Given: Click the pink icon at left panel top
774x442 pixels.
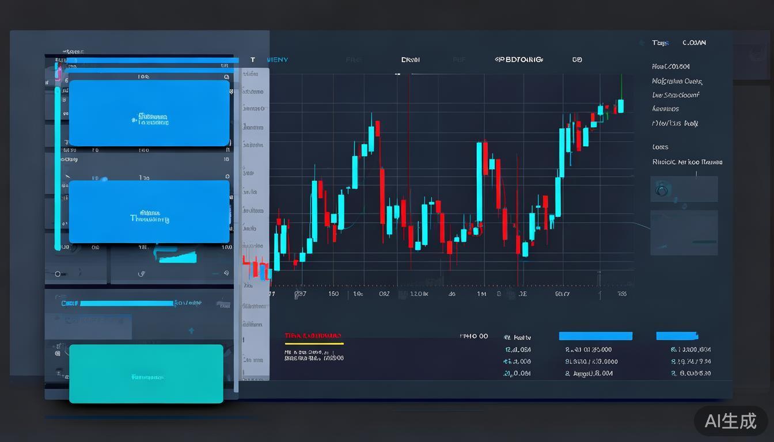Looking at the screenshot, I should [x=58, y=70].
